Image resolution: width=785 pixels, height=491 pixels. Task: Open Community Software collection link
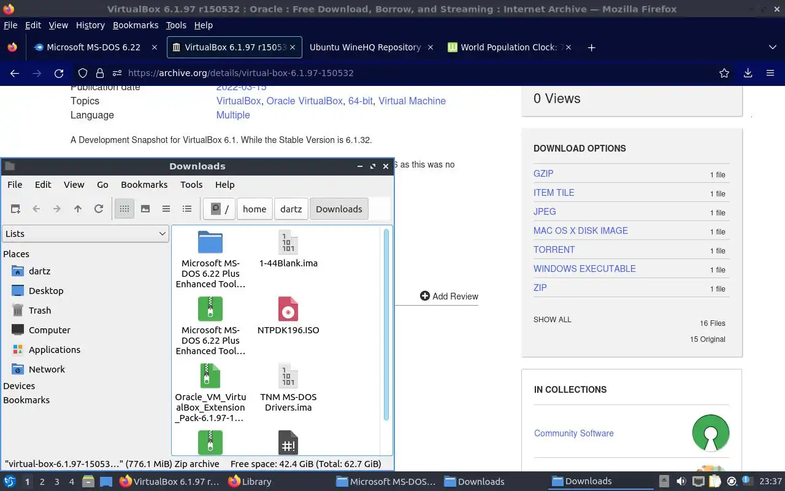pos(573,433)
